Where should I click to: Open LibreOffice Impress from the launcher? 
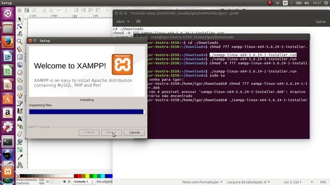point(8,84)
